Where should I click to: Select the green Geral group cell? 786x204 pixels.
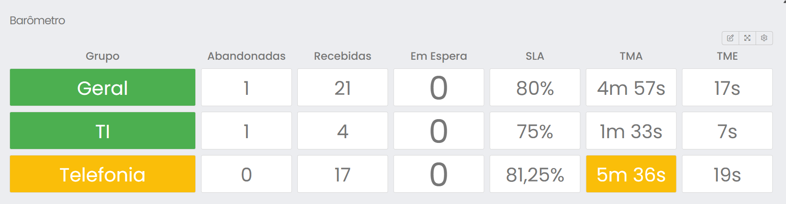point(102,87)
